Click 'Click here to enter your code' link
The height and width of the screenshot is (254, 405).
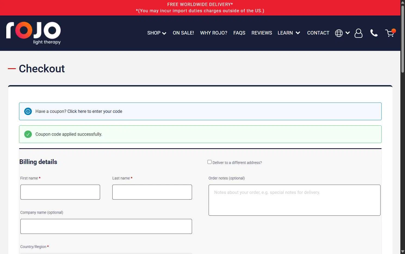pos(95,111)
